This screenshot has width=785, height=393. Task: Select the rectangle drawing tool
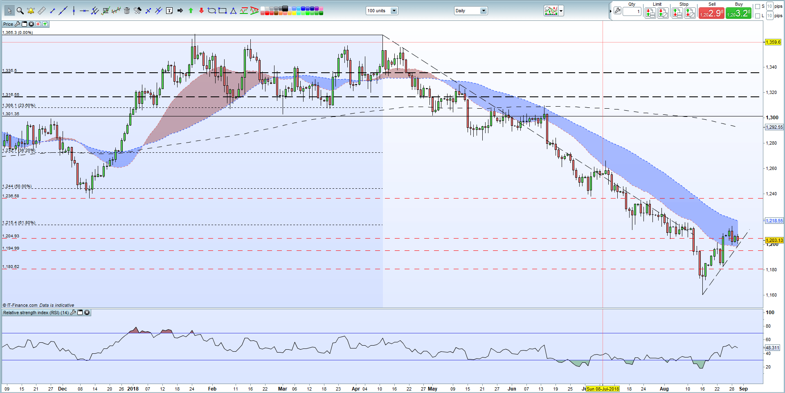tap(223, 11)
